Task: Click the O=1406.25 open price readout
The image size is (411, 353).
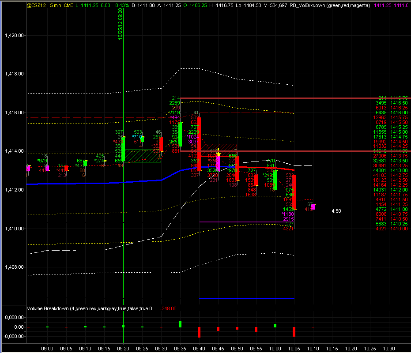Action: [x=195, y=5]
